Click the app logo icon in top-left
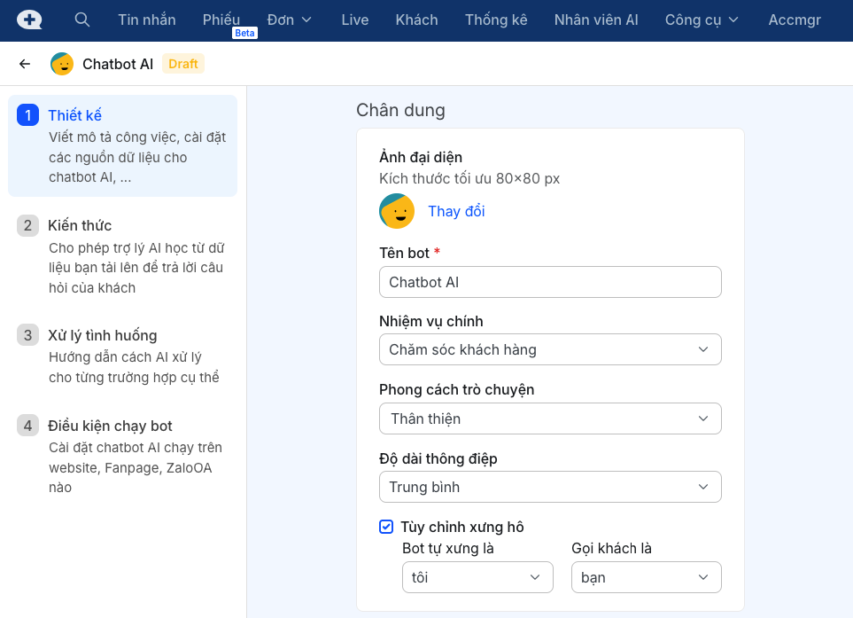The image size is (853, 618). tap(29, 20)
